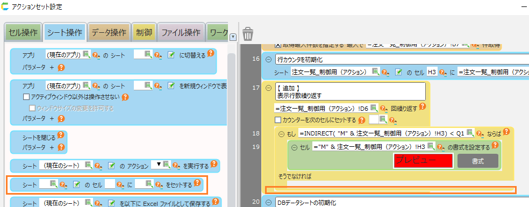Click the そうでなければ else label

294,176
